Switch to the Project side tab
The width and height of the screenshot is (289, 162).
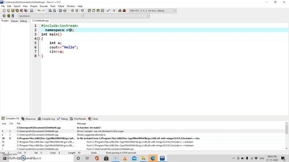[5, 21]
